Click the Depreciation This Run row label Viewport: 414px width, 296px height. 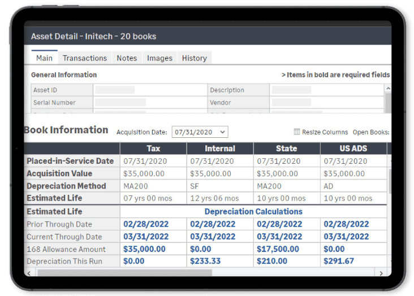click(64, 261)
